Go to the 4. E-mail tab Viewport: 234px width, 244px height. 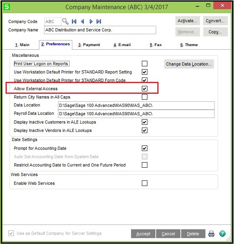[x=122, y=45]
